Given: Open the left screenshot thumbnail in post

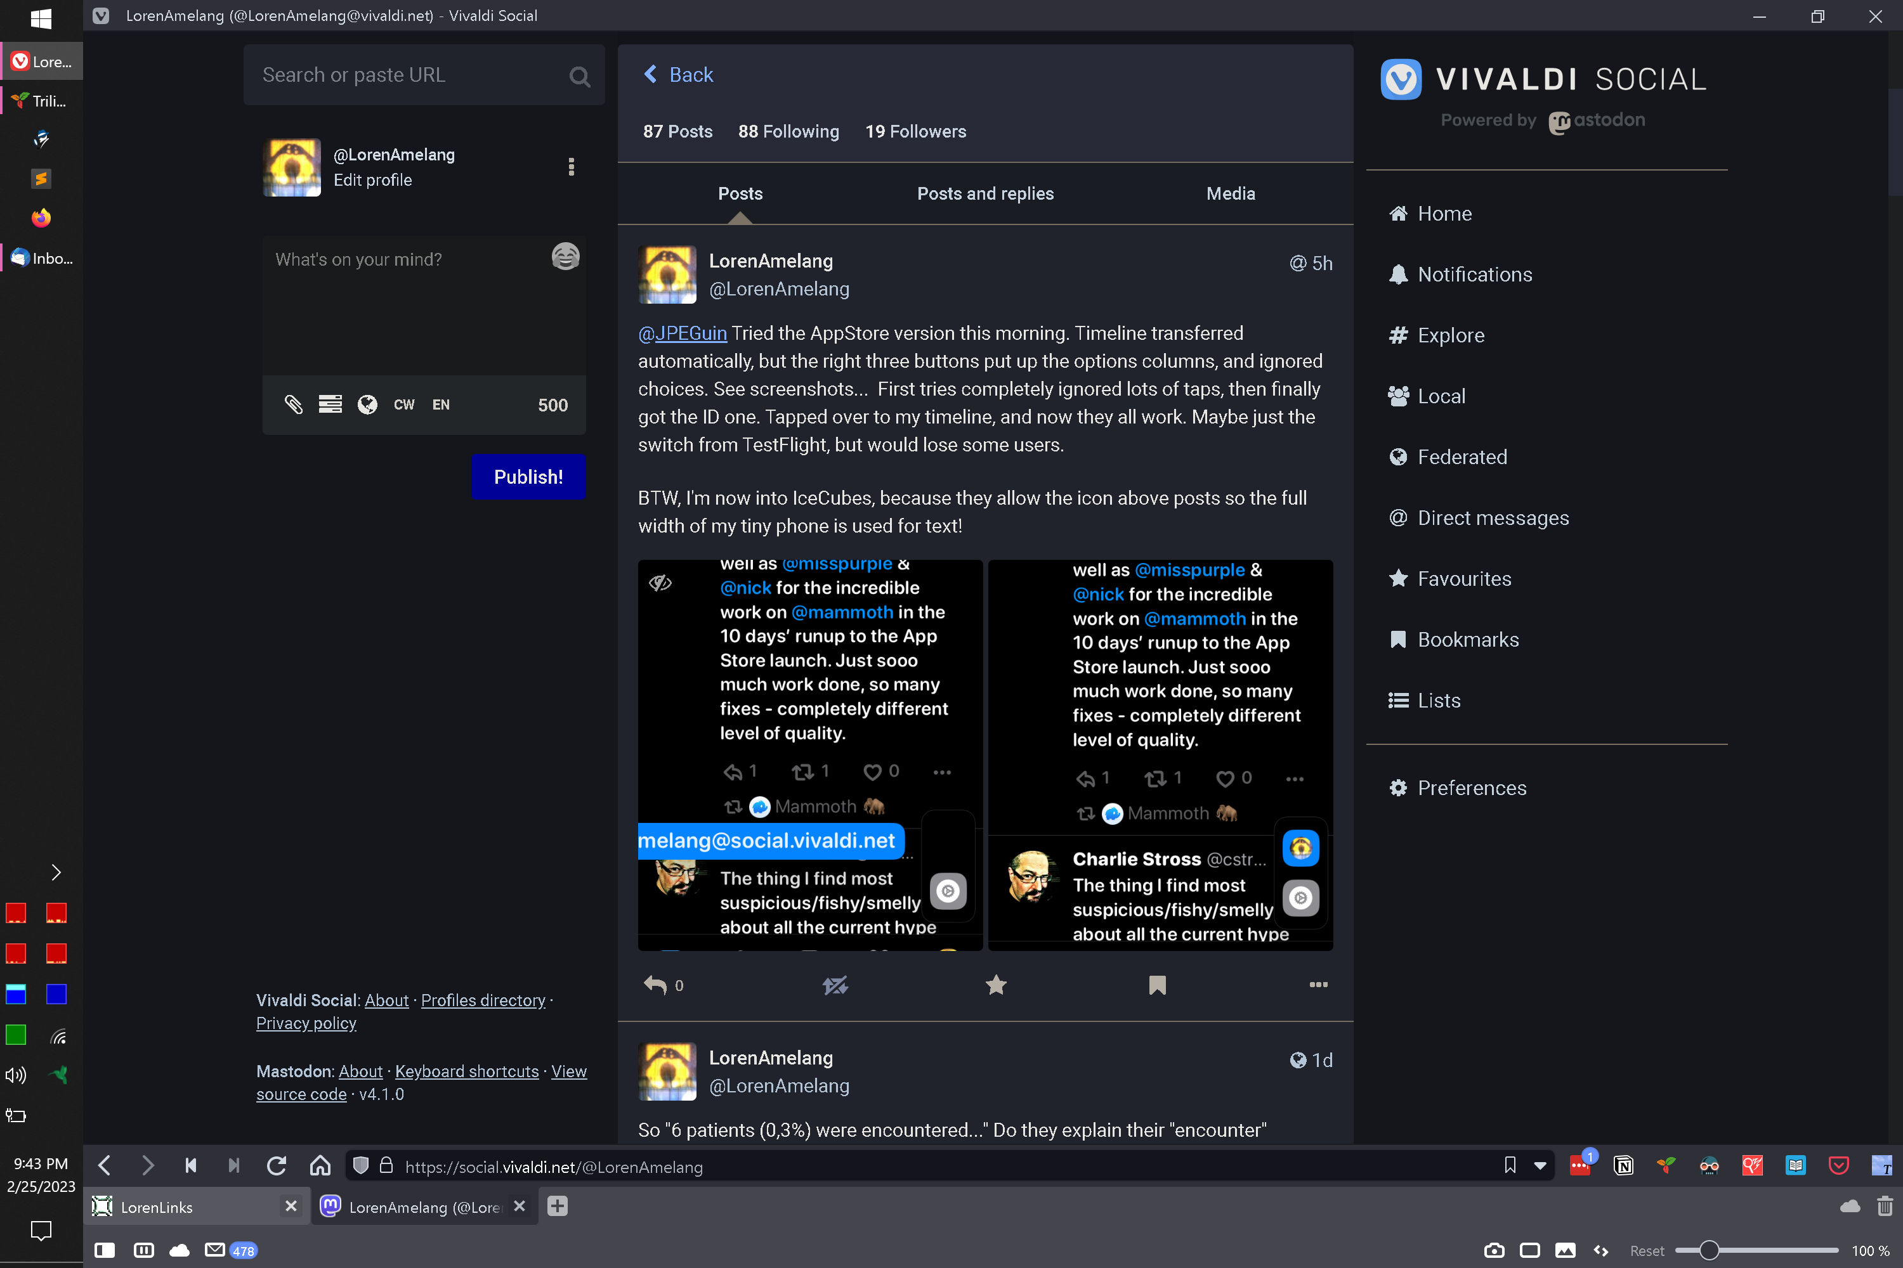Looking at the screenshot, I should [810, 754].
